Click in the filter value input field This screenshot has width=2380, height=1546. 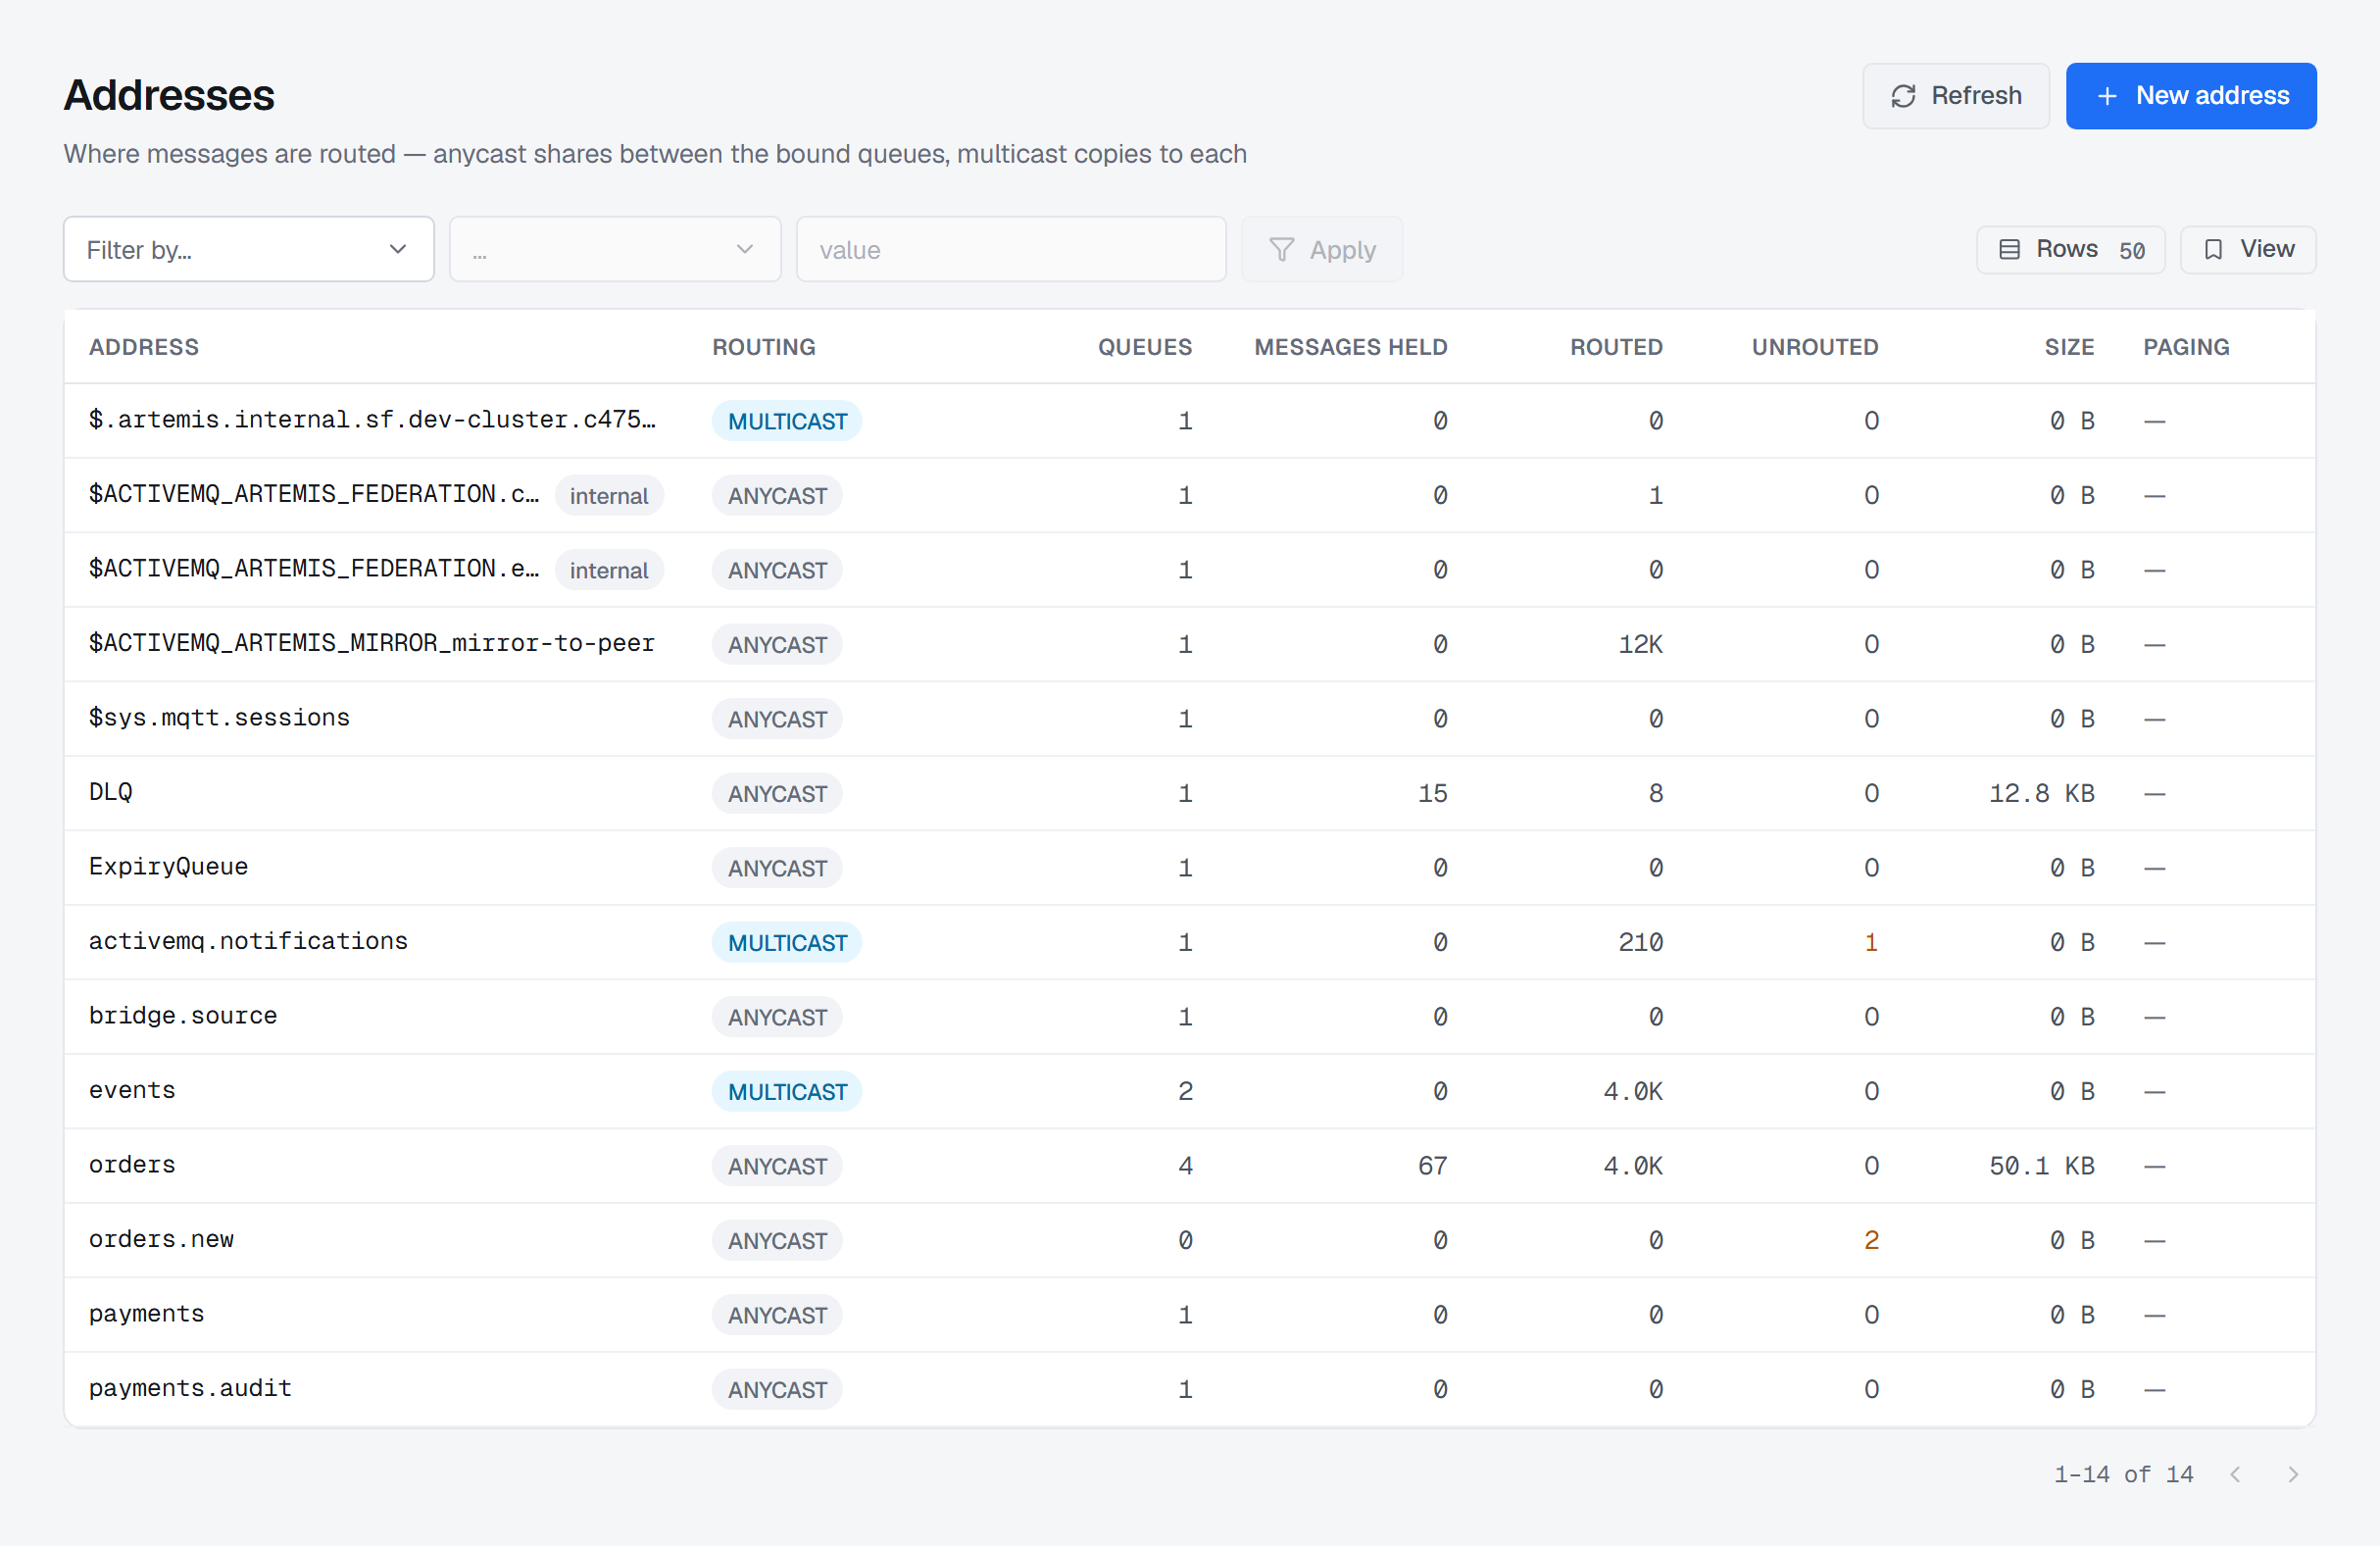1011,250
